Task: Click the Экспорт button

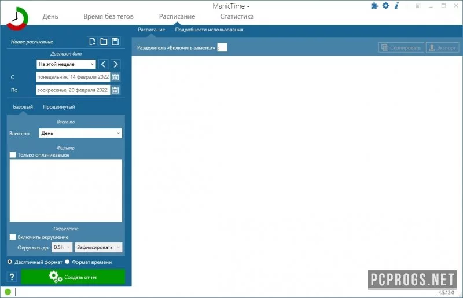Action: [x=442, y=47]
